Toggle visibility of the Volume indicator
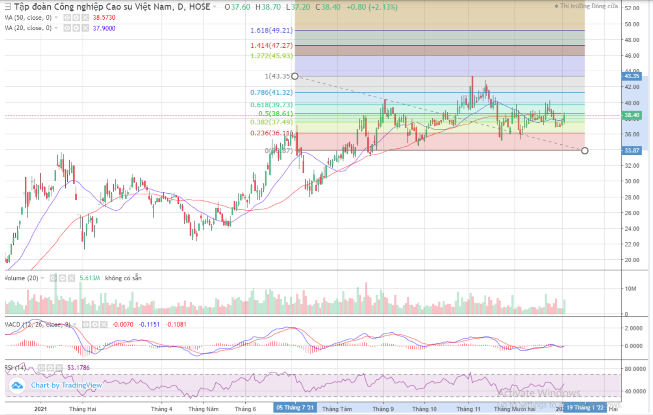The height and width of the screenshot is (415, 653). 53,278
